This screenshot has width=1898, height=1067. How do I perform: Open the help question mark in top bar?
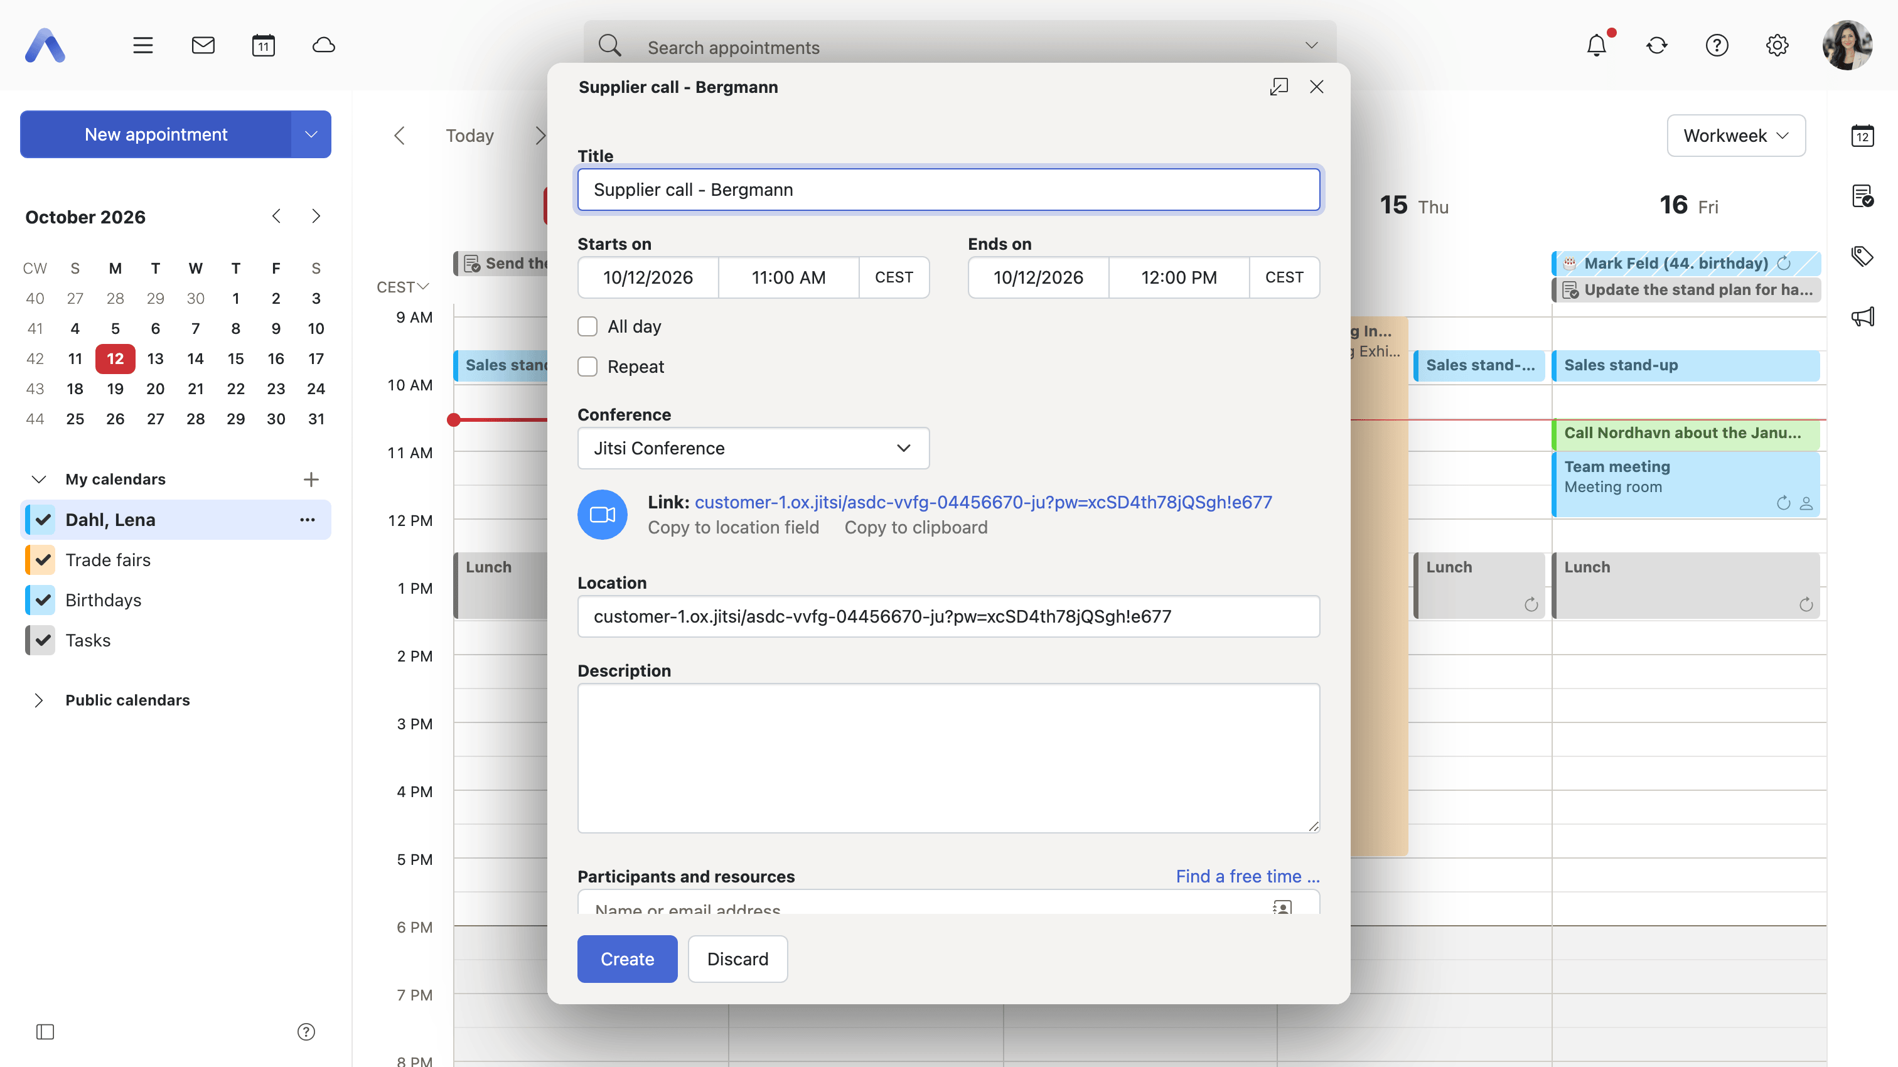[x=1717, y=46]
